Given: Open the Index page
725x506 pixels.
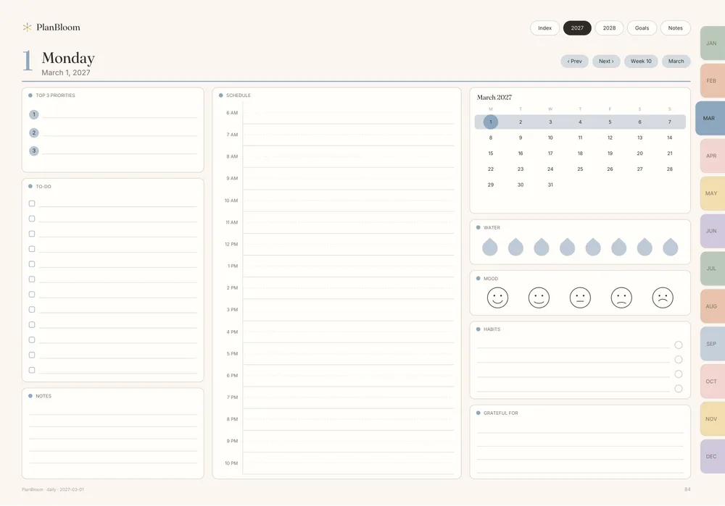Looking at the screenshot, I should (544, 28).
